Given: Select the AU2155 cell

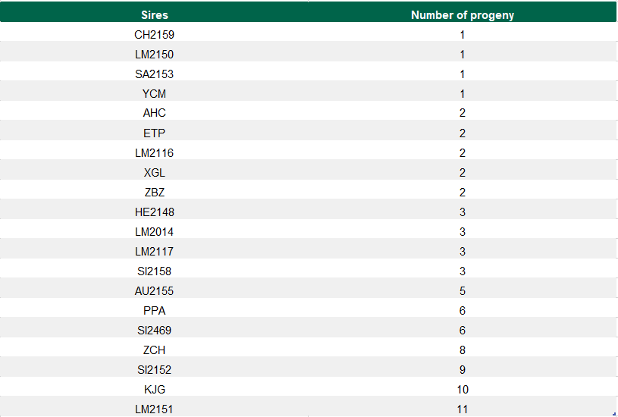Looking at the screenshot, I should (x=155, y=291).
